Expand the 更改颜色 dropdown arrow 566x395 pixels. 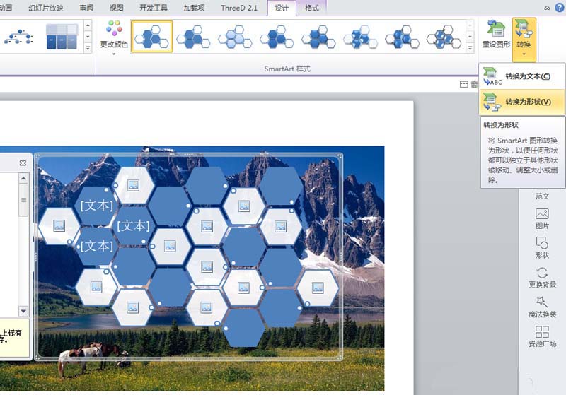point(114,54)
